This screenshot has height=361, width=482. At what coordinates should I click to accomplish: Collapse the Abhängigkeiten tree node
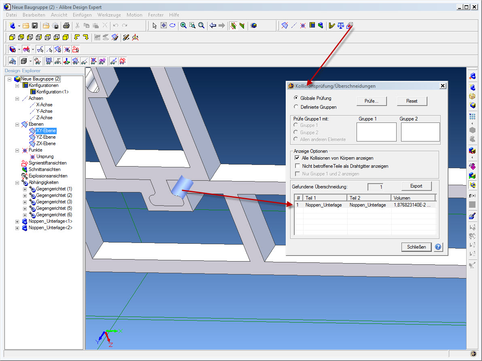[x=17, y=183]
